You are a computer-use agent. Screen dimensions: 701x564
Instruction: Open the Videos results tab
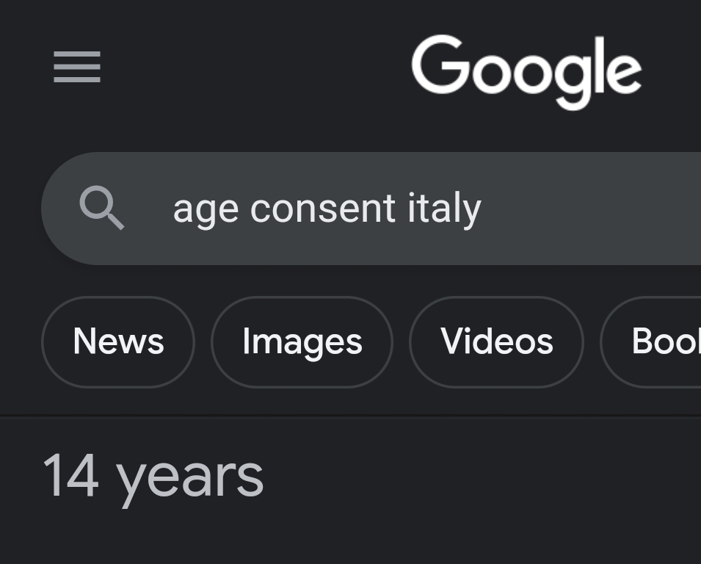[x=496, y=341]
